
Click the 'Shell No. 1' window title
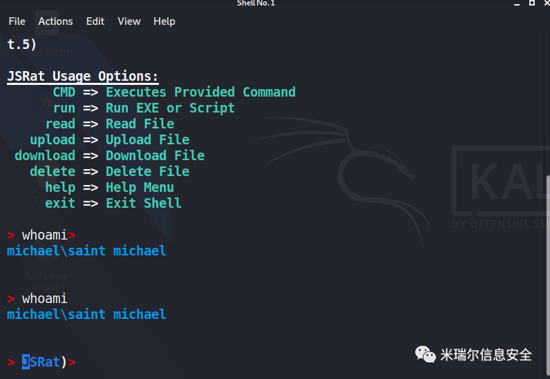click(256, 3)
